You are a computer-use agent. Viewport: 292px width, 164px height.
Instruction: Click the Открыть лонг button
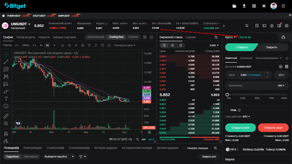click(x=240, y=128)
